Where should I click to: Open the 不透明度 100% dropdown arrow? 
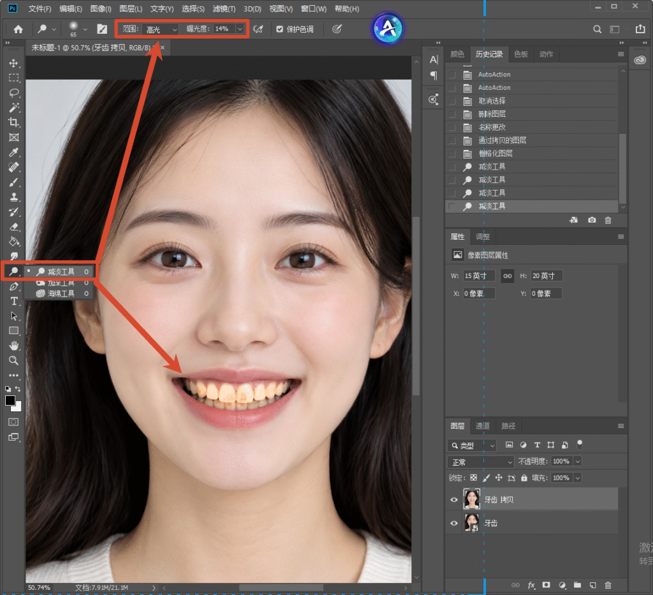coord(578,461)
